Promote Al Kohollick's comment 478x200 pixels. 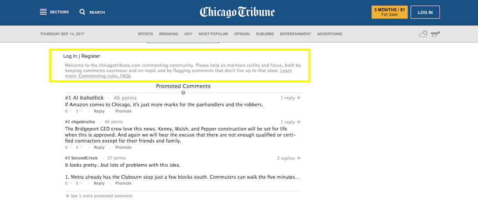[x=123, y=112]
